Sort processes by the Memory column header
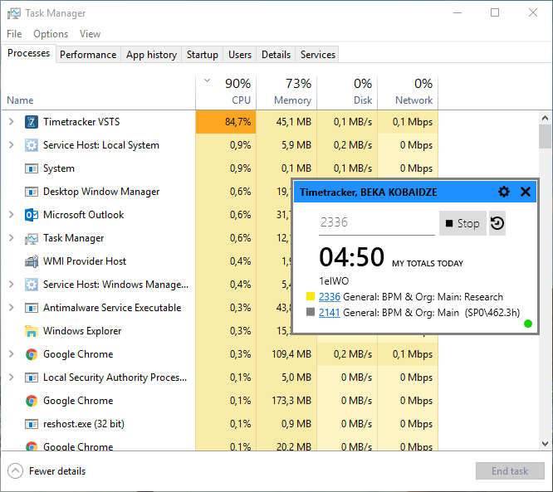Viewport: 553px width, 492px height. (286, 92)
